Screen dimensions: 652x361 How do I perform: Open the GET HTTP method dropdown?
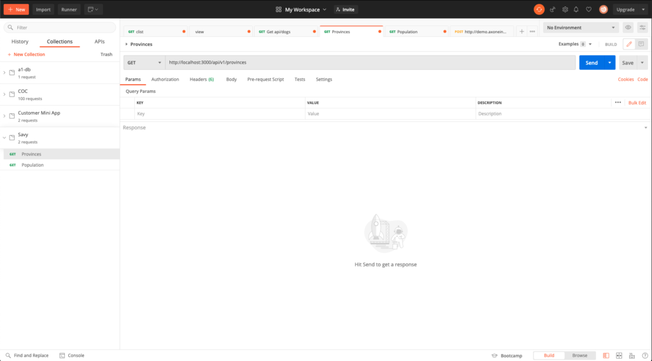point(143,62)
